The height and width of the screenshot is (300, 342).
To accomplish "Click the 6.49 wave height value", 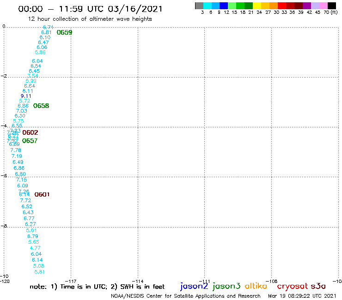I will tap(18, 162).
